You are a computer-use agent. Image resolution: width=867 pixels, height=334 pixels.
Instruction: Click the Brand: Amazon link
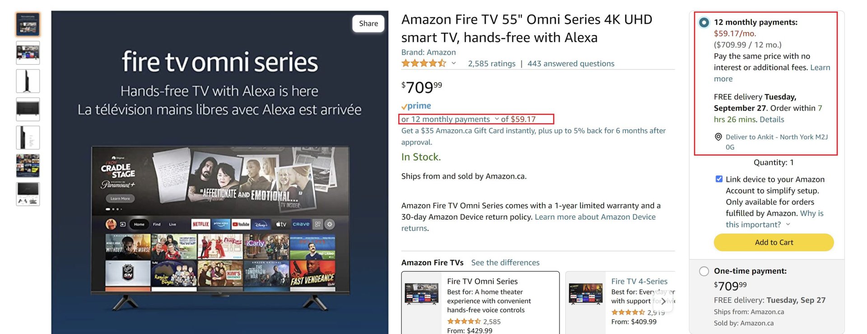[x=429, y=52]
